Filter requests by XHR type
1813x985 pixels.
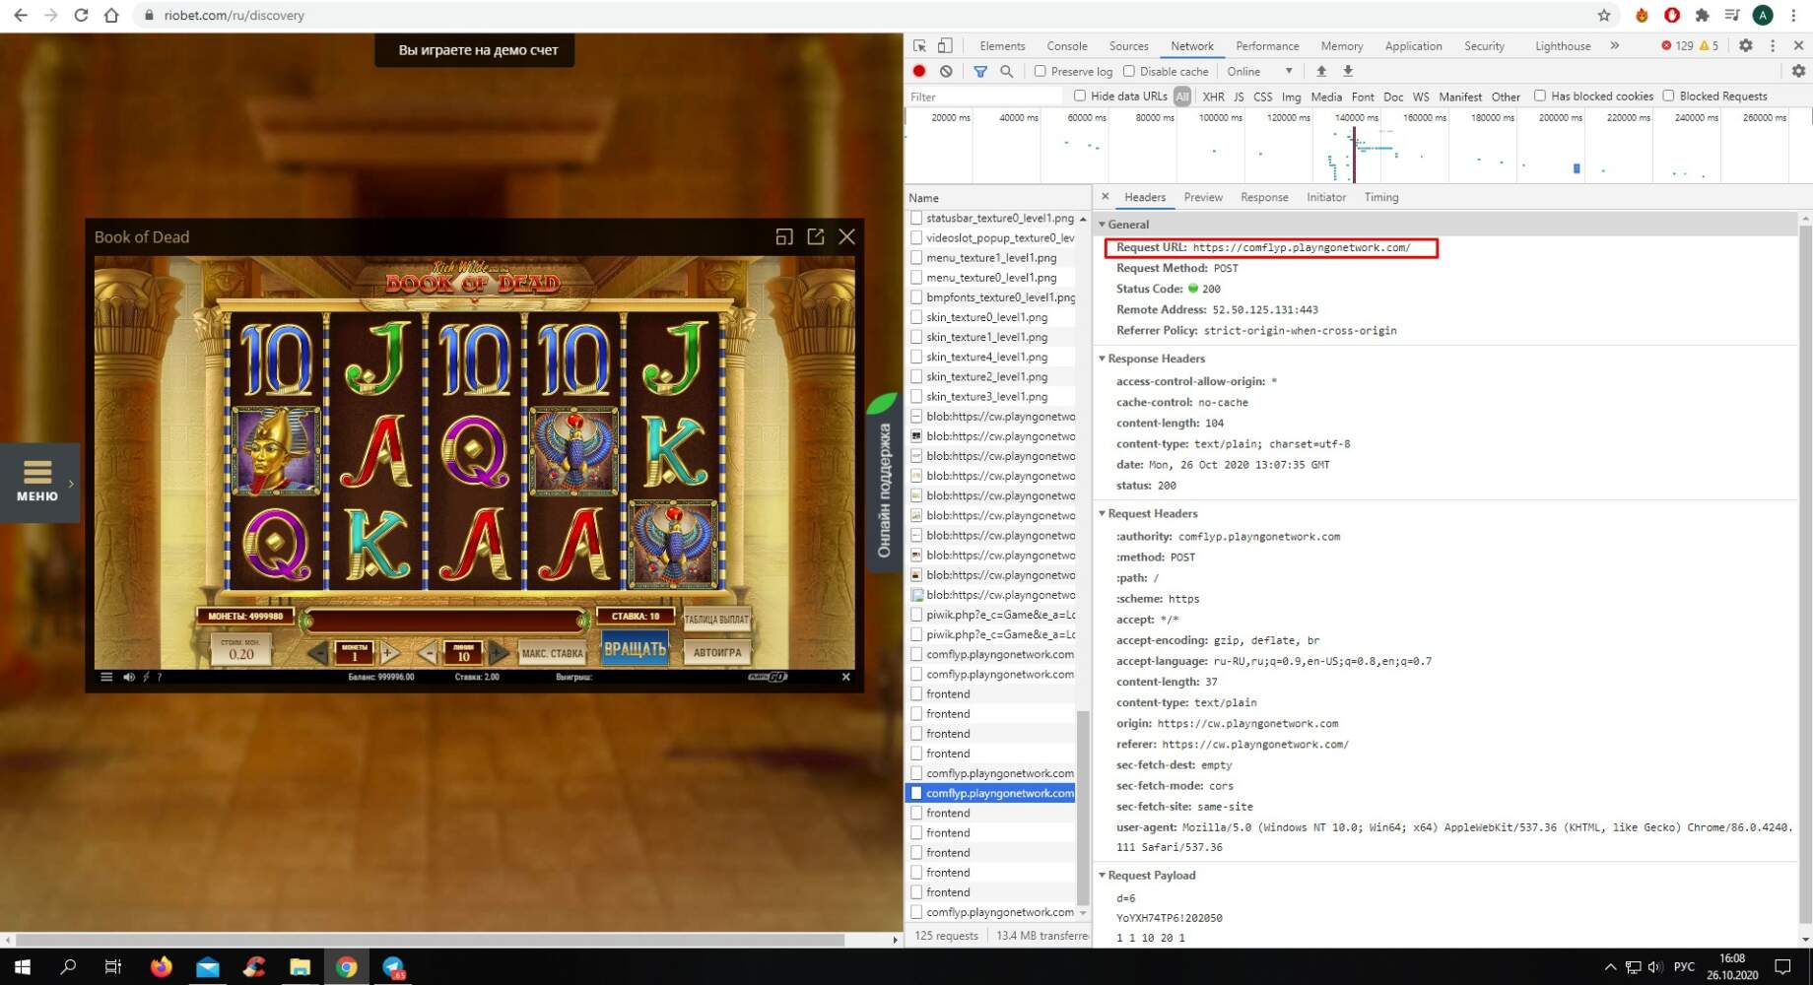pyautogui.click(x=1213, y=97)
